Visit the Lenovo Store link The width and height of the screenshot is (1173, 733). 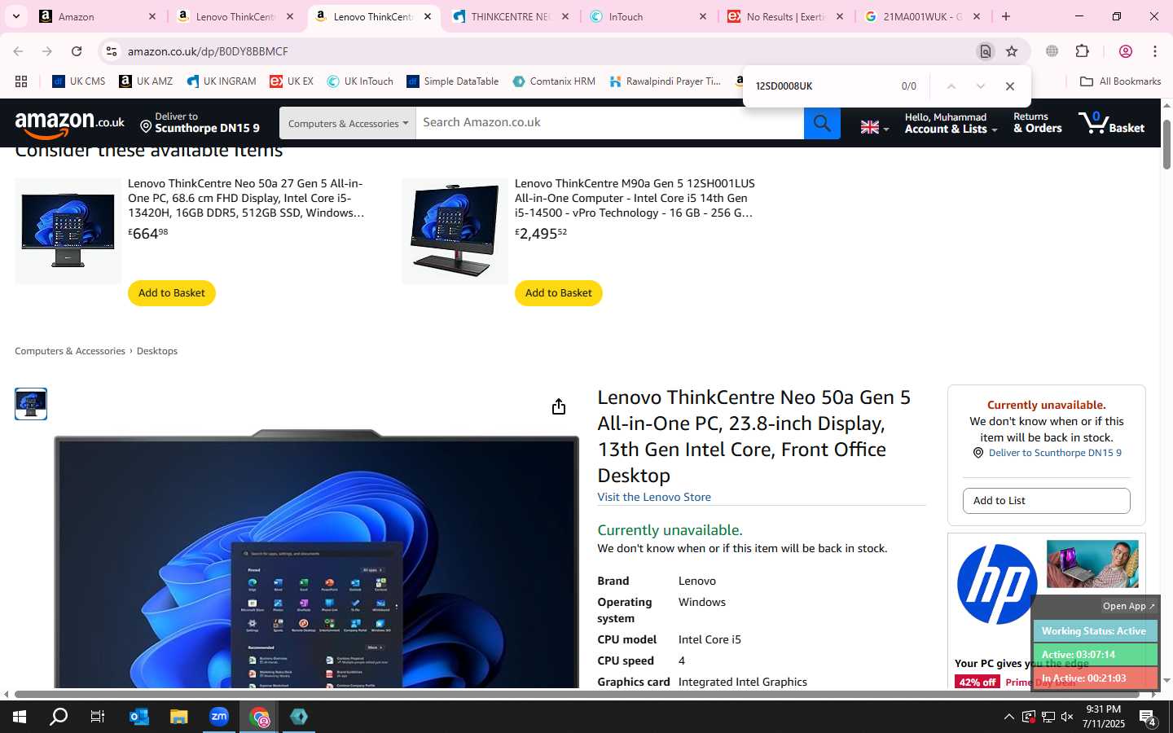(x=654, y=497)
